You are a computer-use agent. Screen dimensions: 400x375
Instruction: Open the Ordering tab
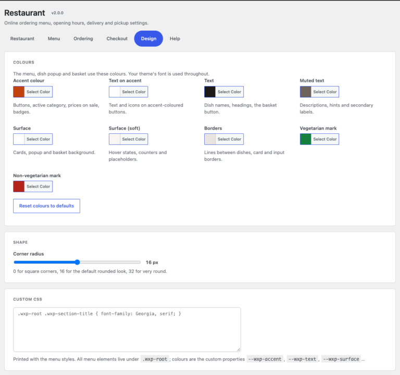coord(83,39)
